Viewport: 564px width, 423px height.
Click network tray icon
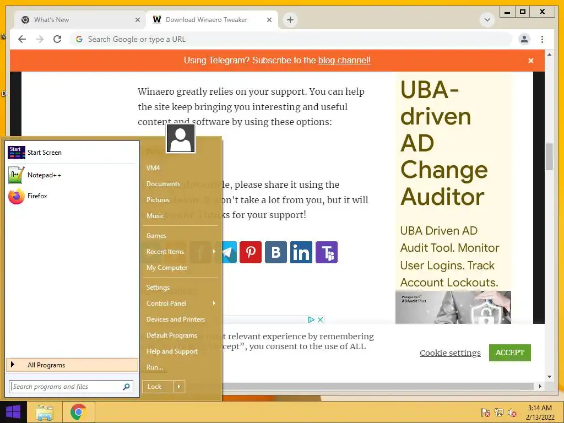(x=499, y=413)
